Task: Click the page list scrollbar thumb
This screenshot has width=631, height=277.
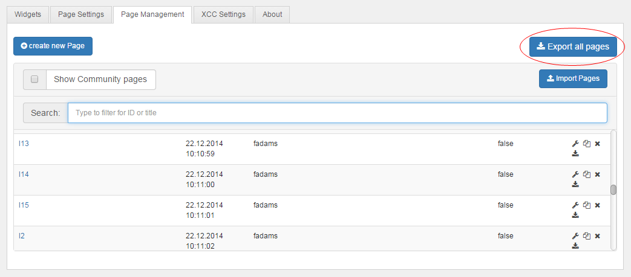Action: point(613,189)
